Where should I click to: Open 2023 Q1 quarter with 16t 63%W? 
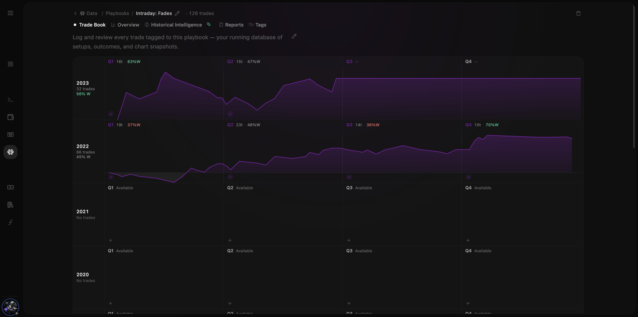click(x=124, y=61)
